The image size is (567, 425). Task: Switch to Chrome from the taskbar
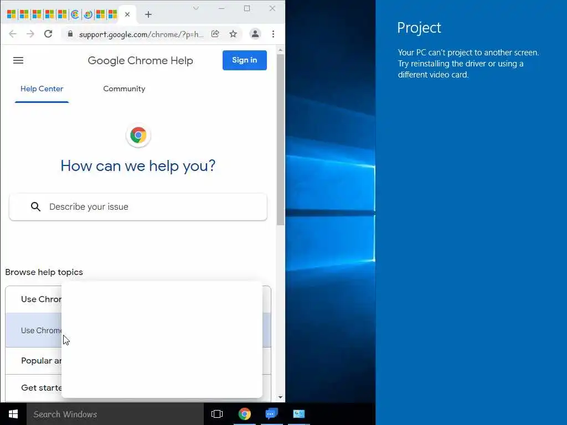coord(244,414)
